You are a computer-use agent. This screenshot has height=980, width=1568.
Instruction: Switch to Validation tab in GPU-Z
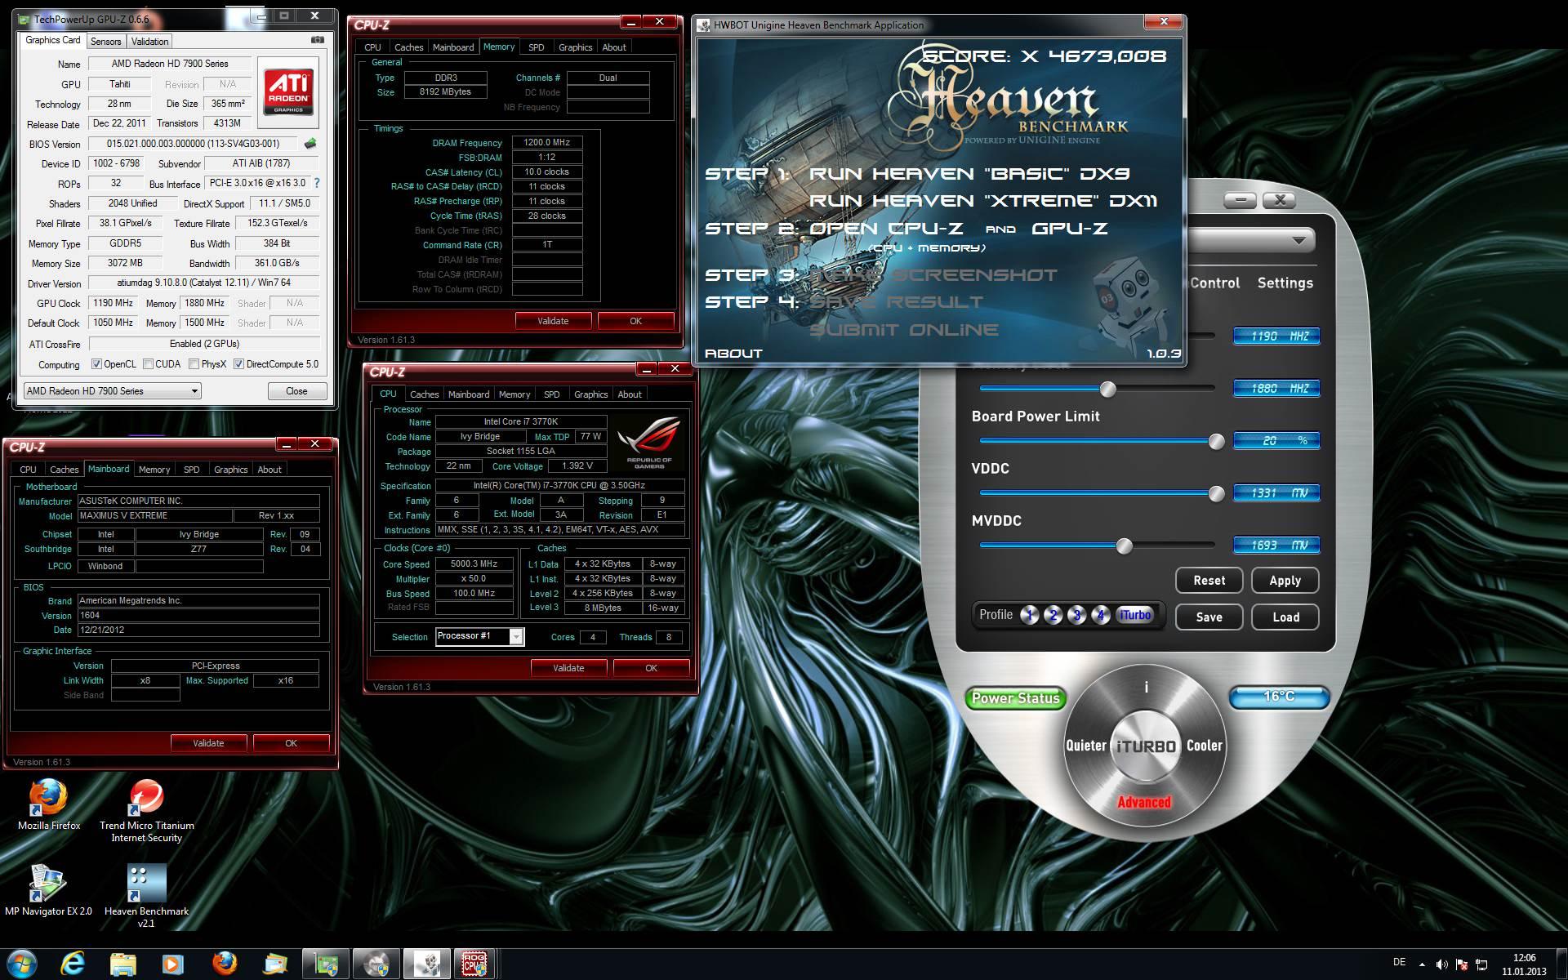149,41
